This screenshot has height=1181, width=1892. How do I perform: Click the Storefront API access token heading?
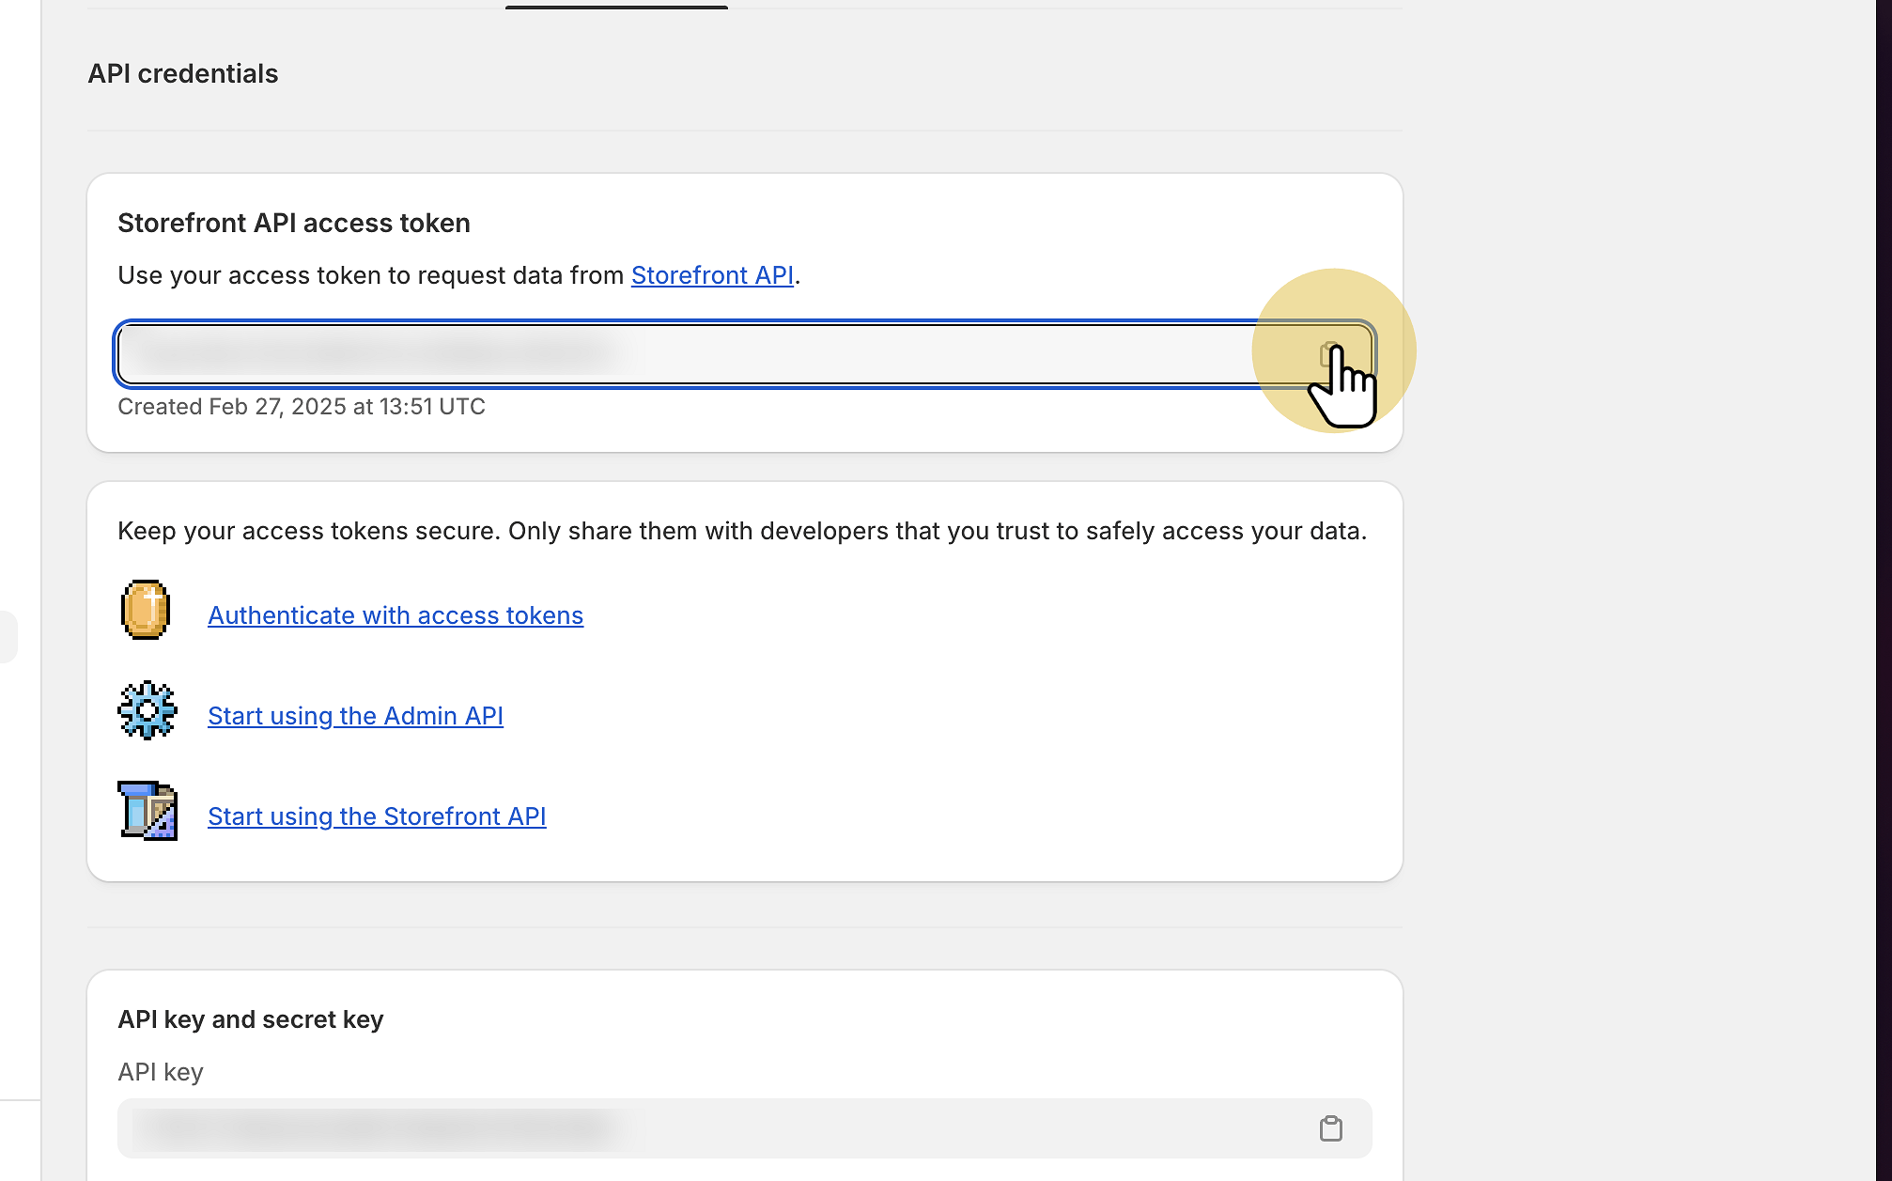[294, 223]
